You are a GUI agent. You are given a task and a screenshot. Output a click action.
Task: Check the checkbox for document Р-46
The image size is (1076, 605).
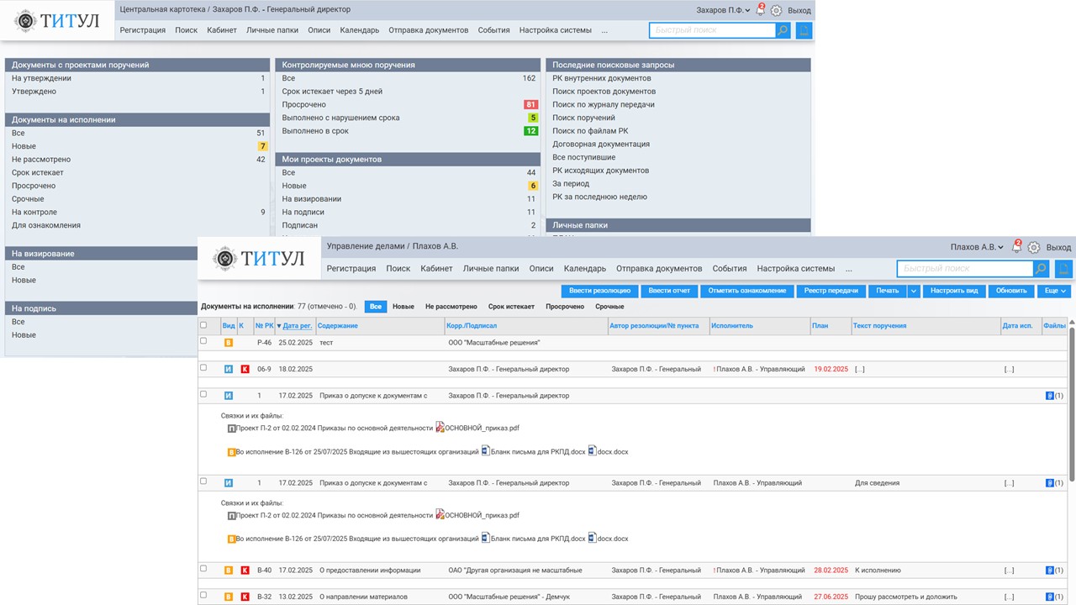pyautogui.click(x=203, y=341)
